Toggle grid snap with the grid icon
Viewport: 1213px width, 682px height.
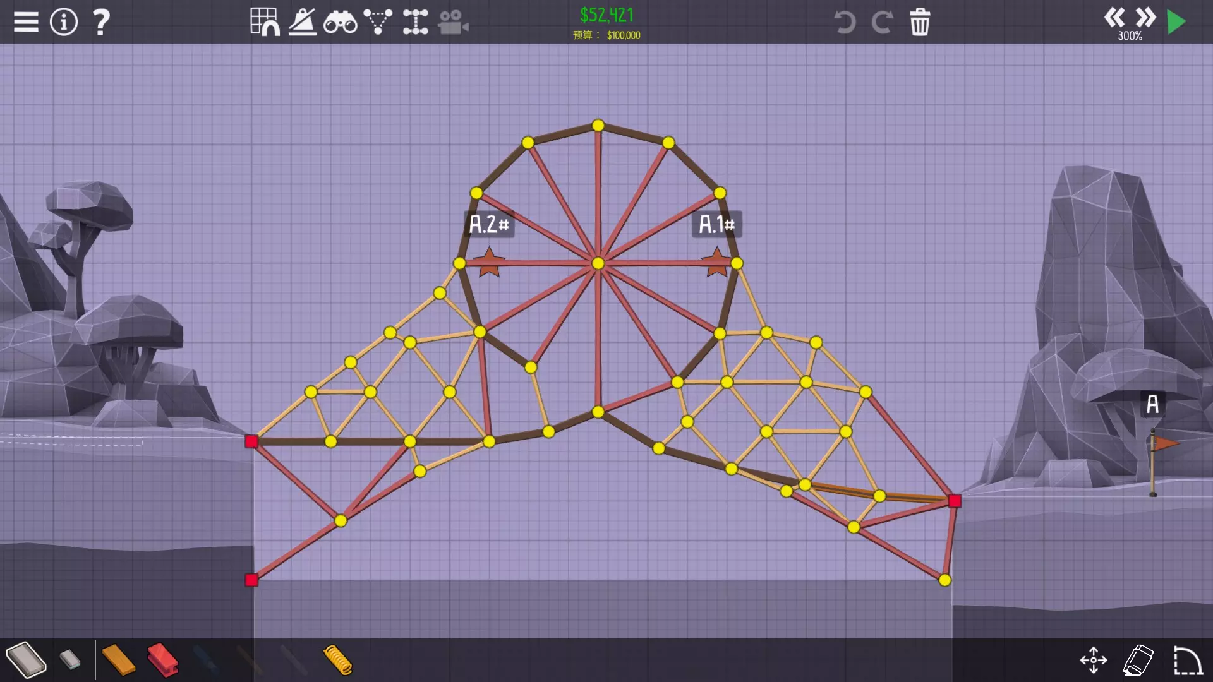click(x=264, y=22)
